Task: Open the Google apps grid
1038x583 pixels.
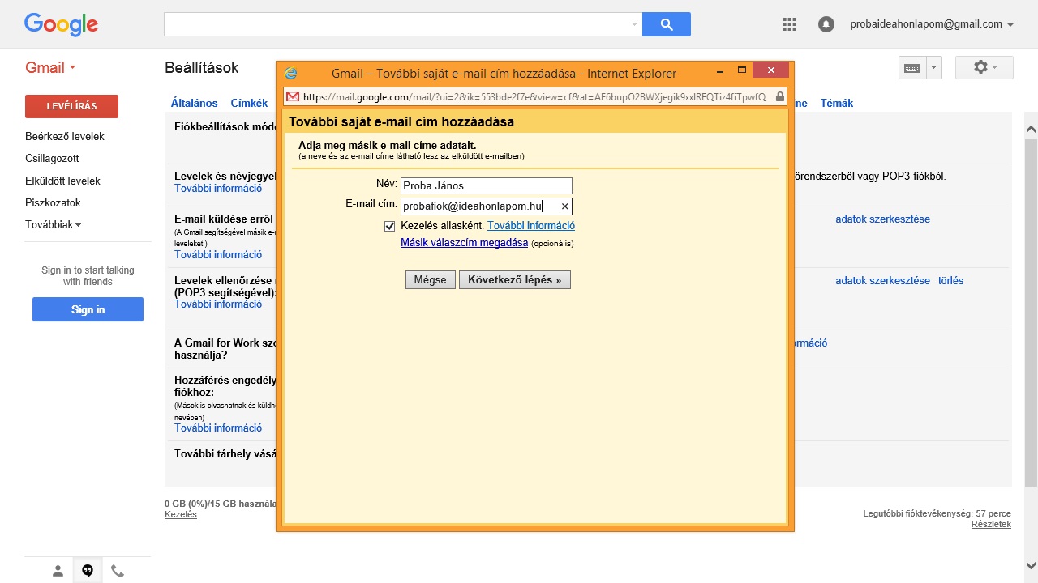Action: pyautogui.click(x=789, y=24)
